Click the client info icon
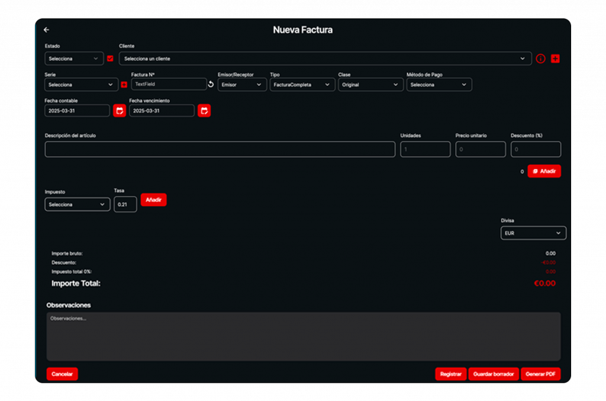Viewport: 606px width, 401px height. [540, 59]
